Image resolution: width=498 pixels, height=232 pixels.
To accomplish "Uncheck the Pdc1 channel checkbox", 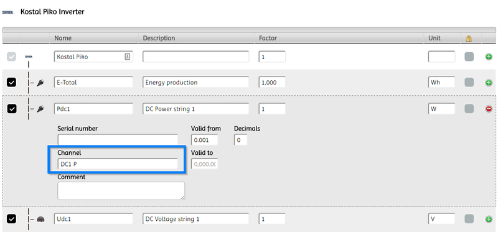I will point(11,109).
